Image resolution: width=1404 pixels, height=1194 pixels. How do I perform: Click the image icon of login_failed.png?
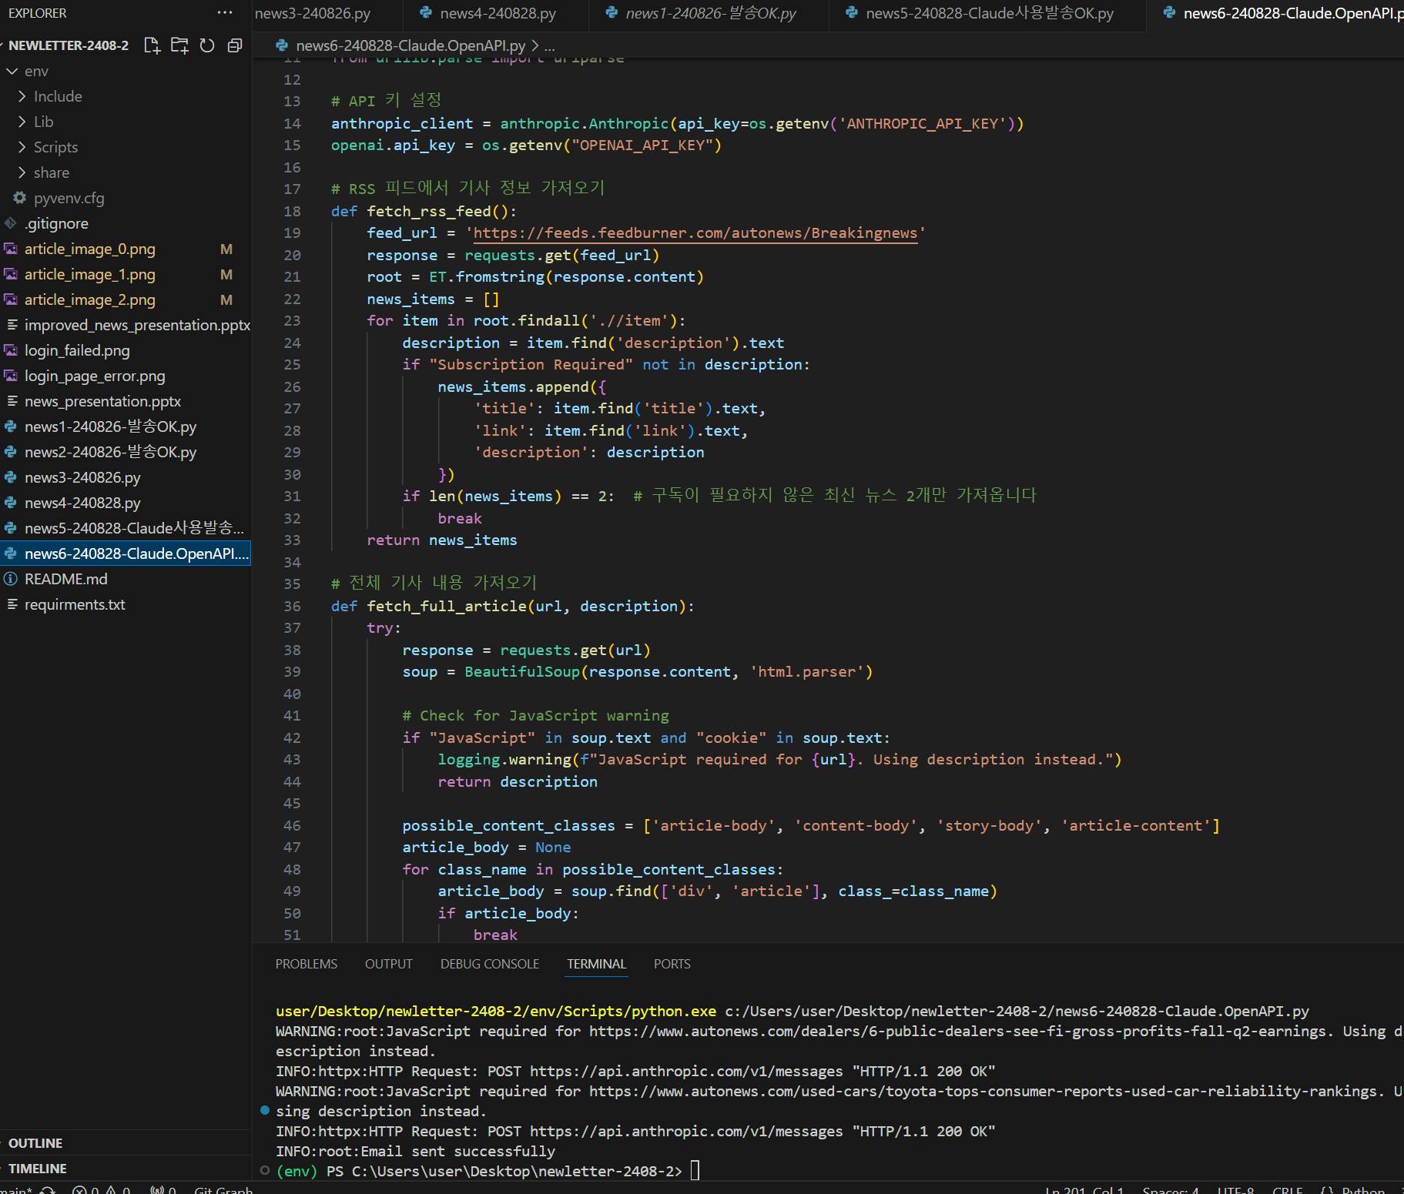[11, 350]
